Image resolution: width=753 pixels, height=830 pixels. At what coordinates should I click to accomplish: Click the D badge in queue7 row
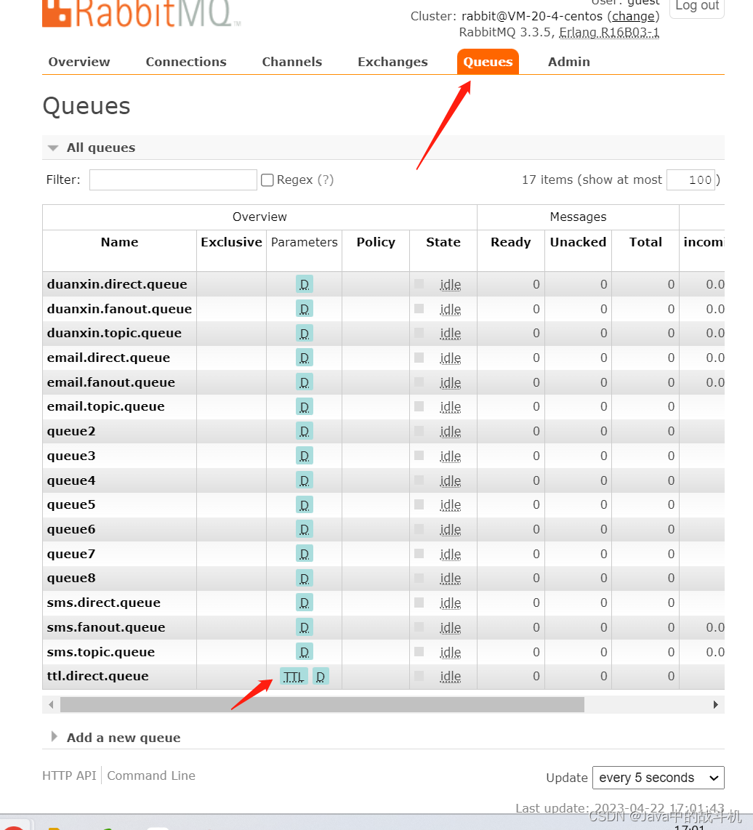[305, 554]
